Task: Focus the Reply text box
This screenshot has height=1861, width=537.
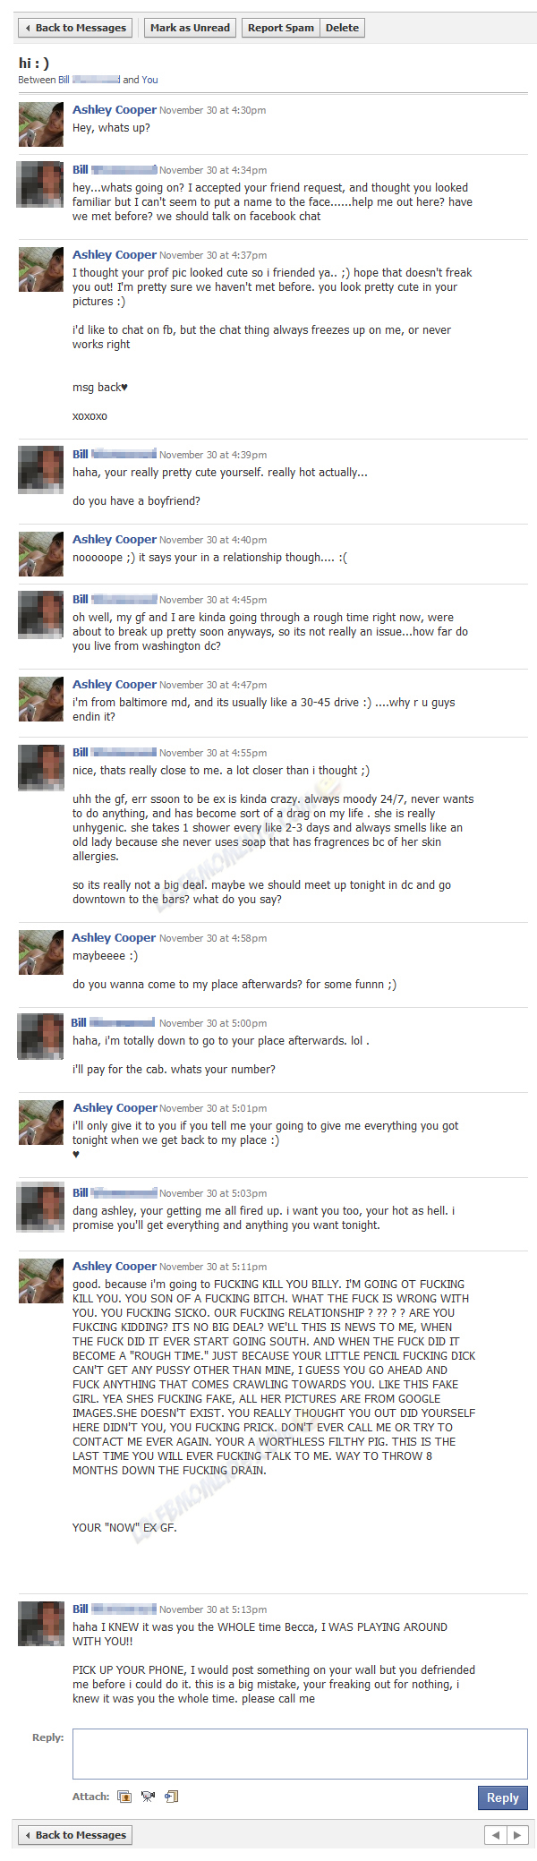Action: tap(300, 1754)
